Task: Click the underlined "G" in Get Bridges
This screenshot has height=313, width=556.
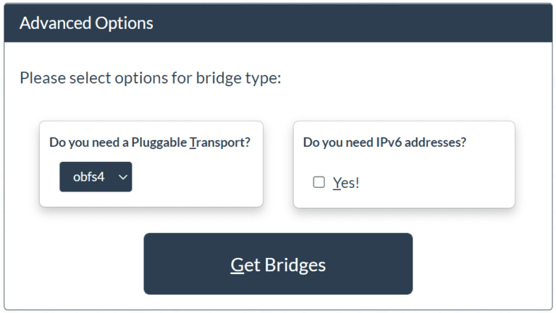Action: 236,265
